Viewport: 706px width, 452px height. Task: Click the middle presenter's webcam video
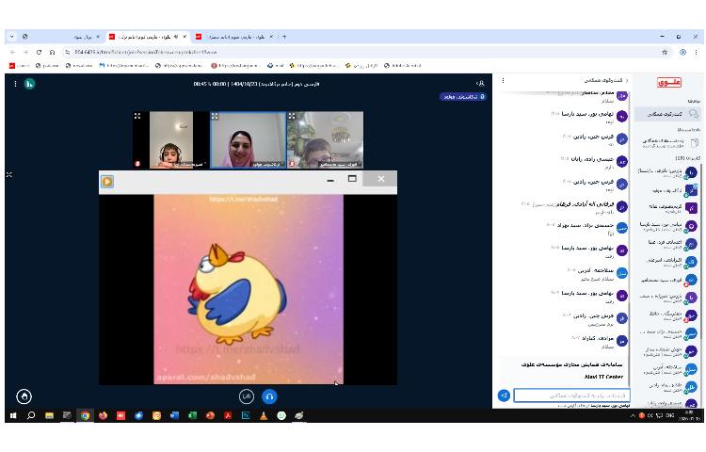tap(248, 141)
